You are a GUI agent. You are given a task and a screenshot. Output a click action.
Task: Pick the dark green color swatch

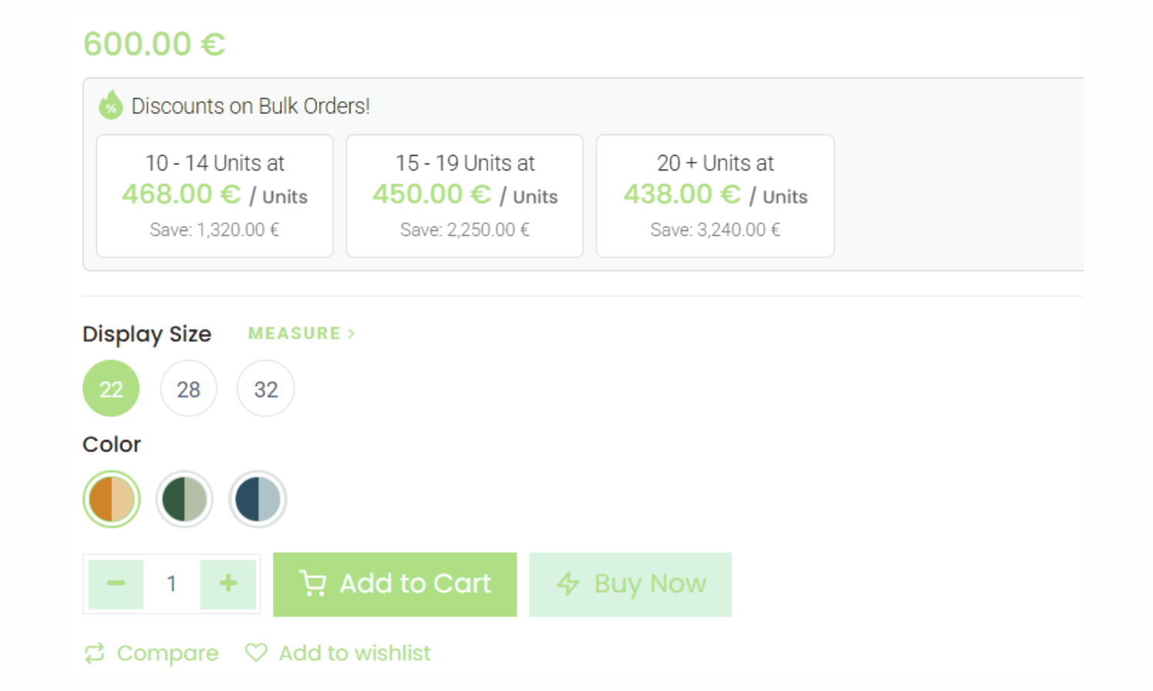(184, 499)
